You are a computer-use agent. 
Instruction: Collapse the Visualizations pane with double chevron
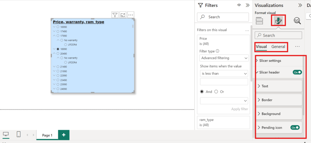(x=300, y=5)
